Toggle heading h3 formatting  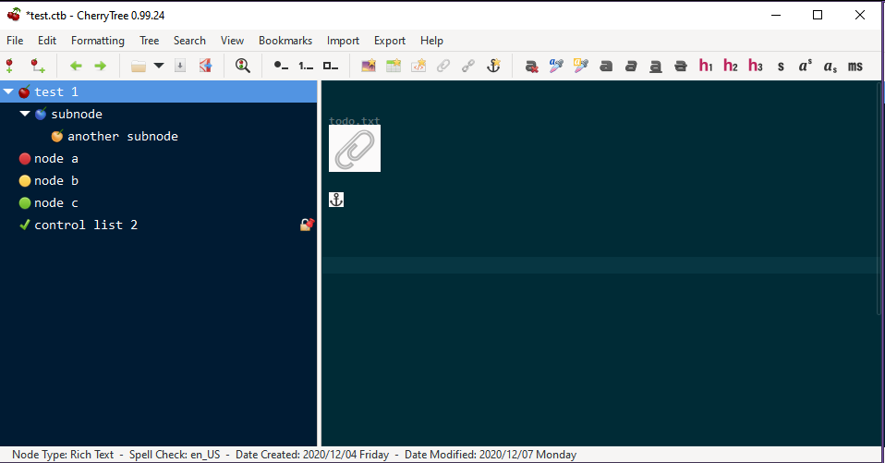(x=755, y=66)
